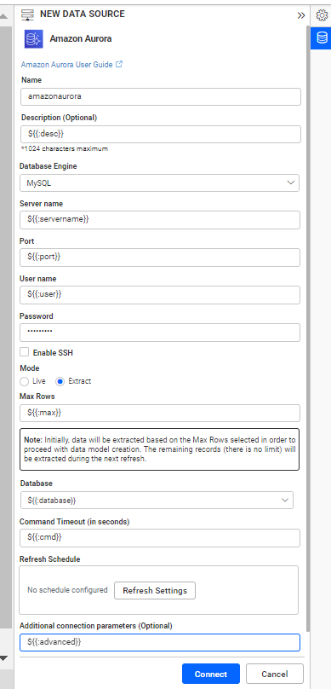Expand the Database dropdown list

[157, 500]
